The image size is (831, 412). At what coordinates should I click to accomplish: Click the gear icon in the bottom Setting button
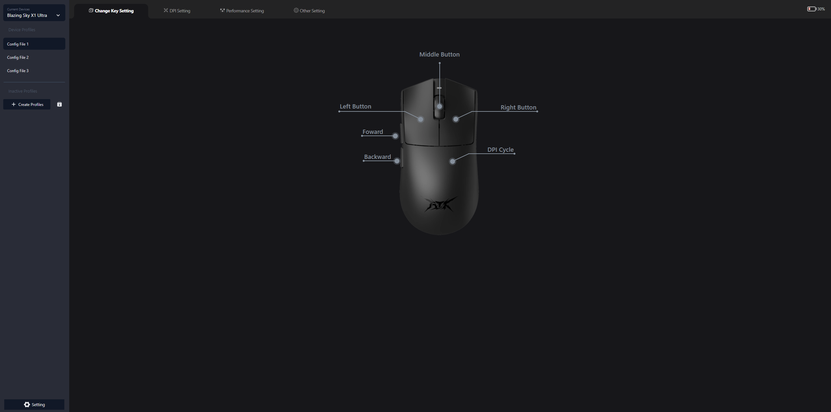click(x=27, y=405)
